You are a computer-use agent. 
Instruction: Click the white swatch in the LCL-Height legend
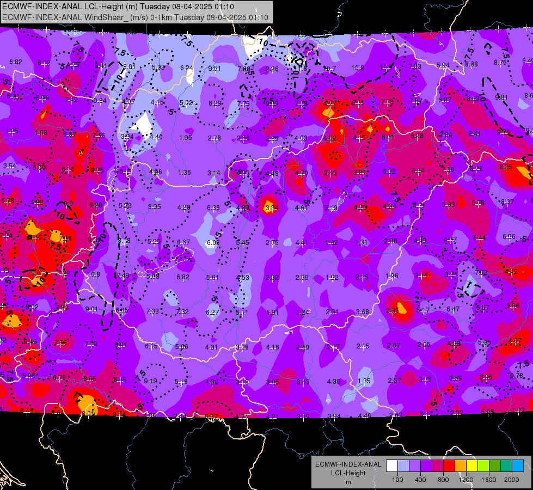click(392, 466)
